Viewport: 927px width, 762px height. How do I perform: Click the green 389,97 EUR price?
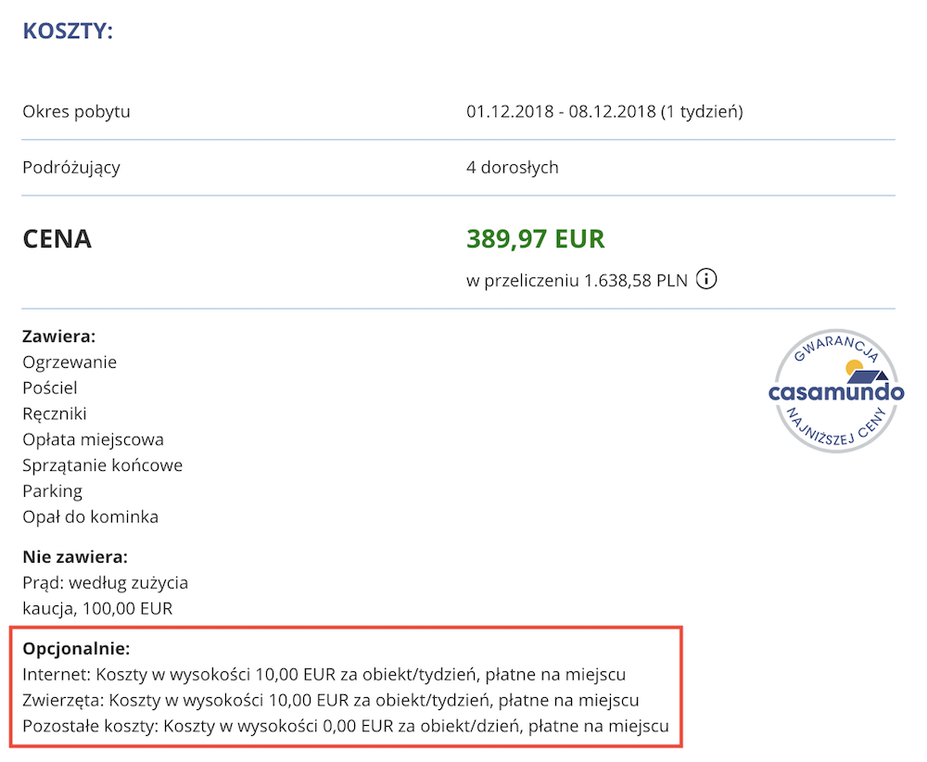click(536, 239)
